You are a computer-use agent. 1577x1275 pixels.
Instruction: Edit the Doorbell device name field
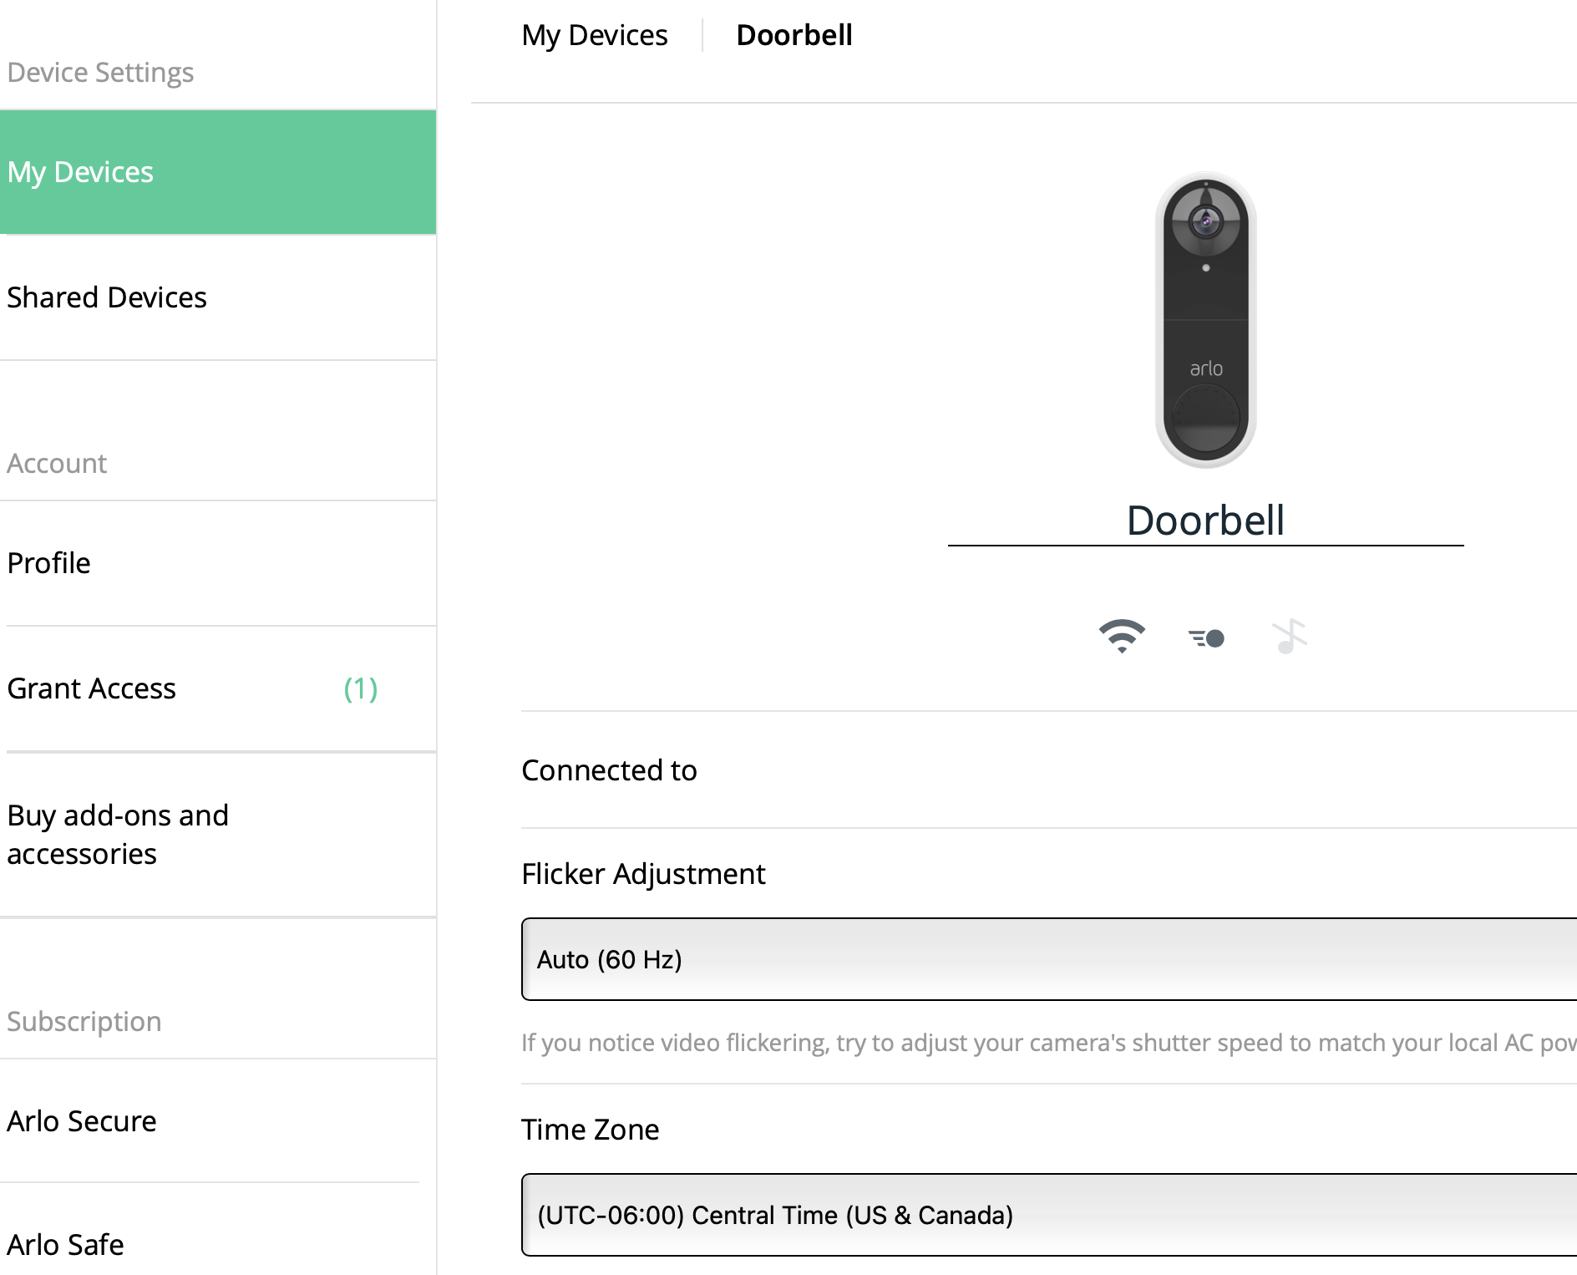point(1205,521)
